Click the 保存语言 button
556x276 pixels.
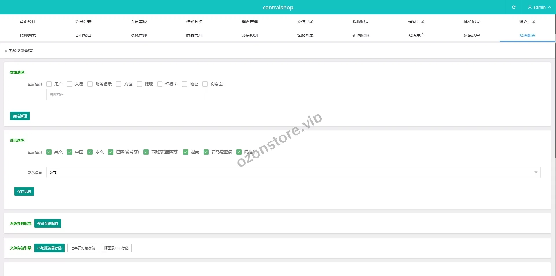pos(24,191)
